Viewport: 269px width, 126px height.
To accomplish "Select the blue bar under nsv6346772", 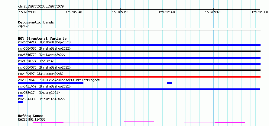I will [x=139, y=58].
